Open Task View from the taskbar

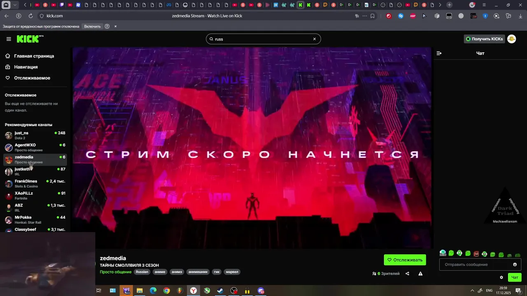click(x=99, y=291)
